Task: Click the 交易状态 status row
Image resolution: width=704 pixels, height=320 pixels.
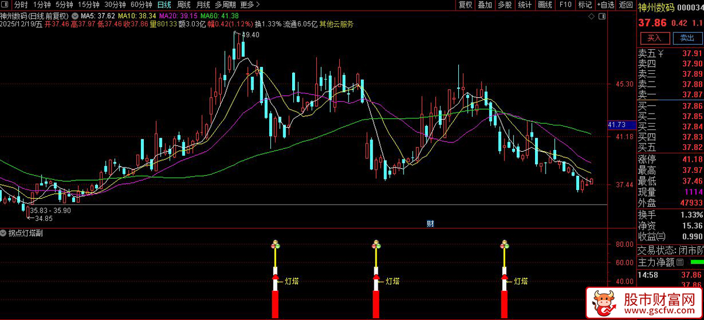Action: pyautogui.click(x=671, y=249)
